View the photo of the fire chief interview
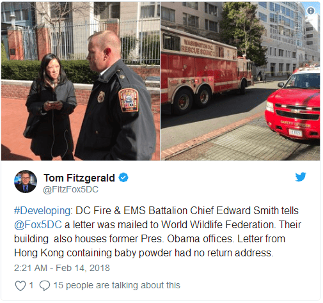Image resolution: width=323 pixels, height=303 pixels. point(81,81)
